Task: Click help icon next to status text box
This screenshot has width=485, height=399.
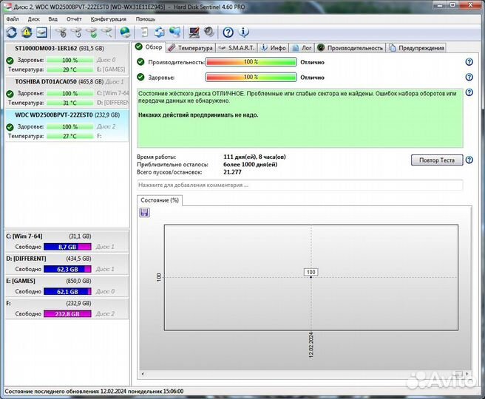Action: (x=469, y=95)
